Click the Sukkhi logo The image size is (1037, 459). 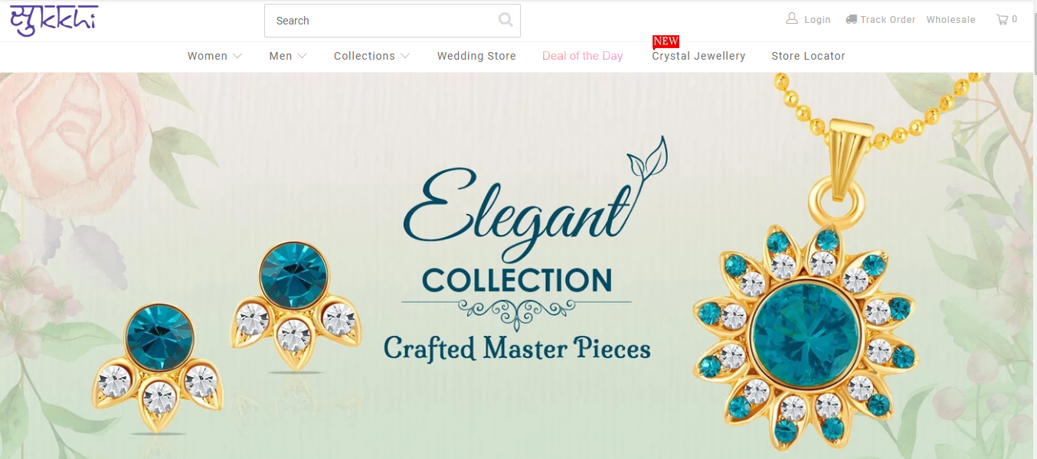coord(54,21)
